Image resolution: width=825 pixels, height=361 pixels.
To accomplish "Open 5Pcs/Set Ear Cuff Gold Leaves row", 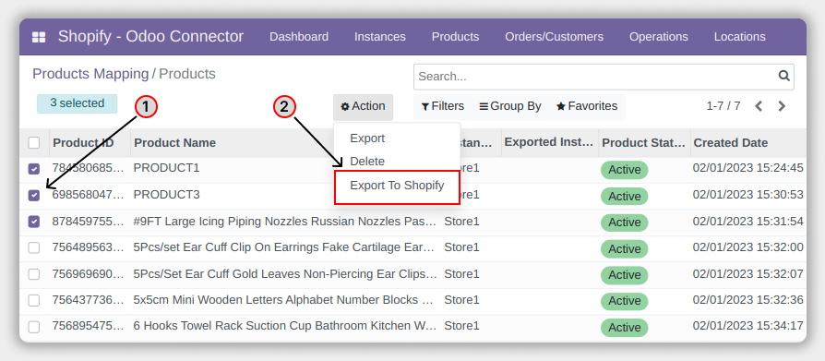I will pos(284,274).
